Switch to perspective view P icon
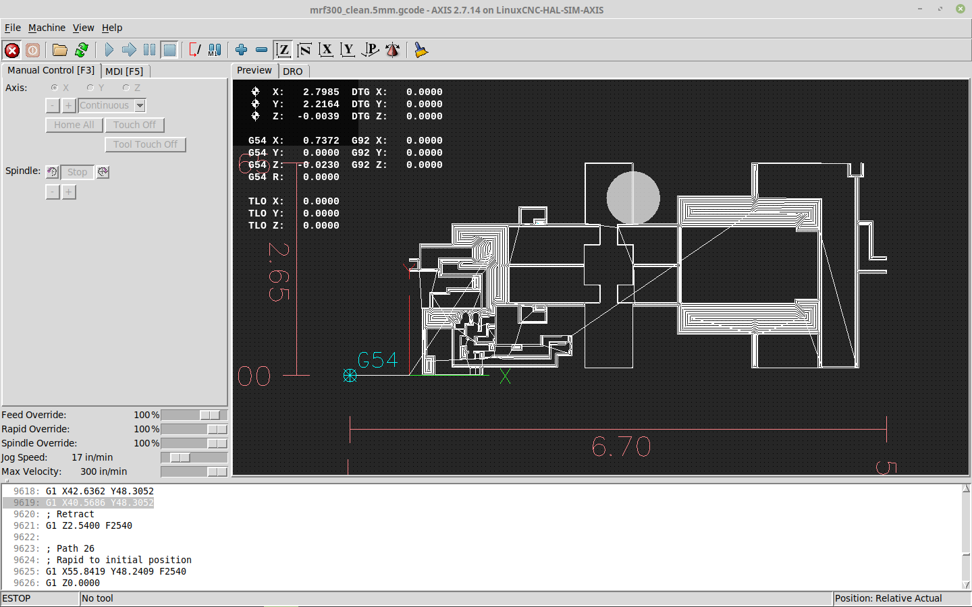Screen dimensions: 972x607 tap(370, 50)
